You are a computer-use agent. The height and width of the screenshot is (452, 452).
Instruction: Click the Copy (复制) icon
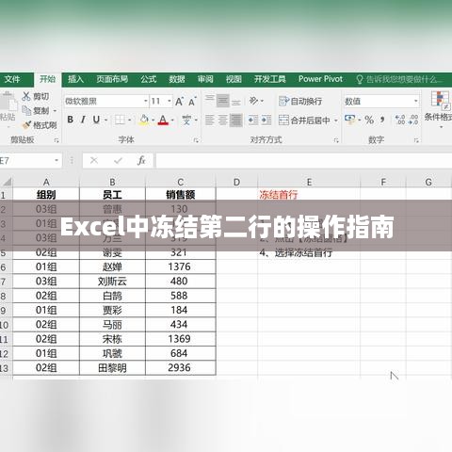(26, 110)
